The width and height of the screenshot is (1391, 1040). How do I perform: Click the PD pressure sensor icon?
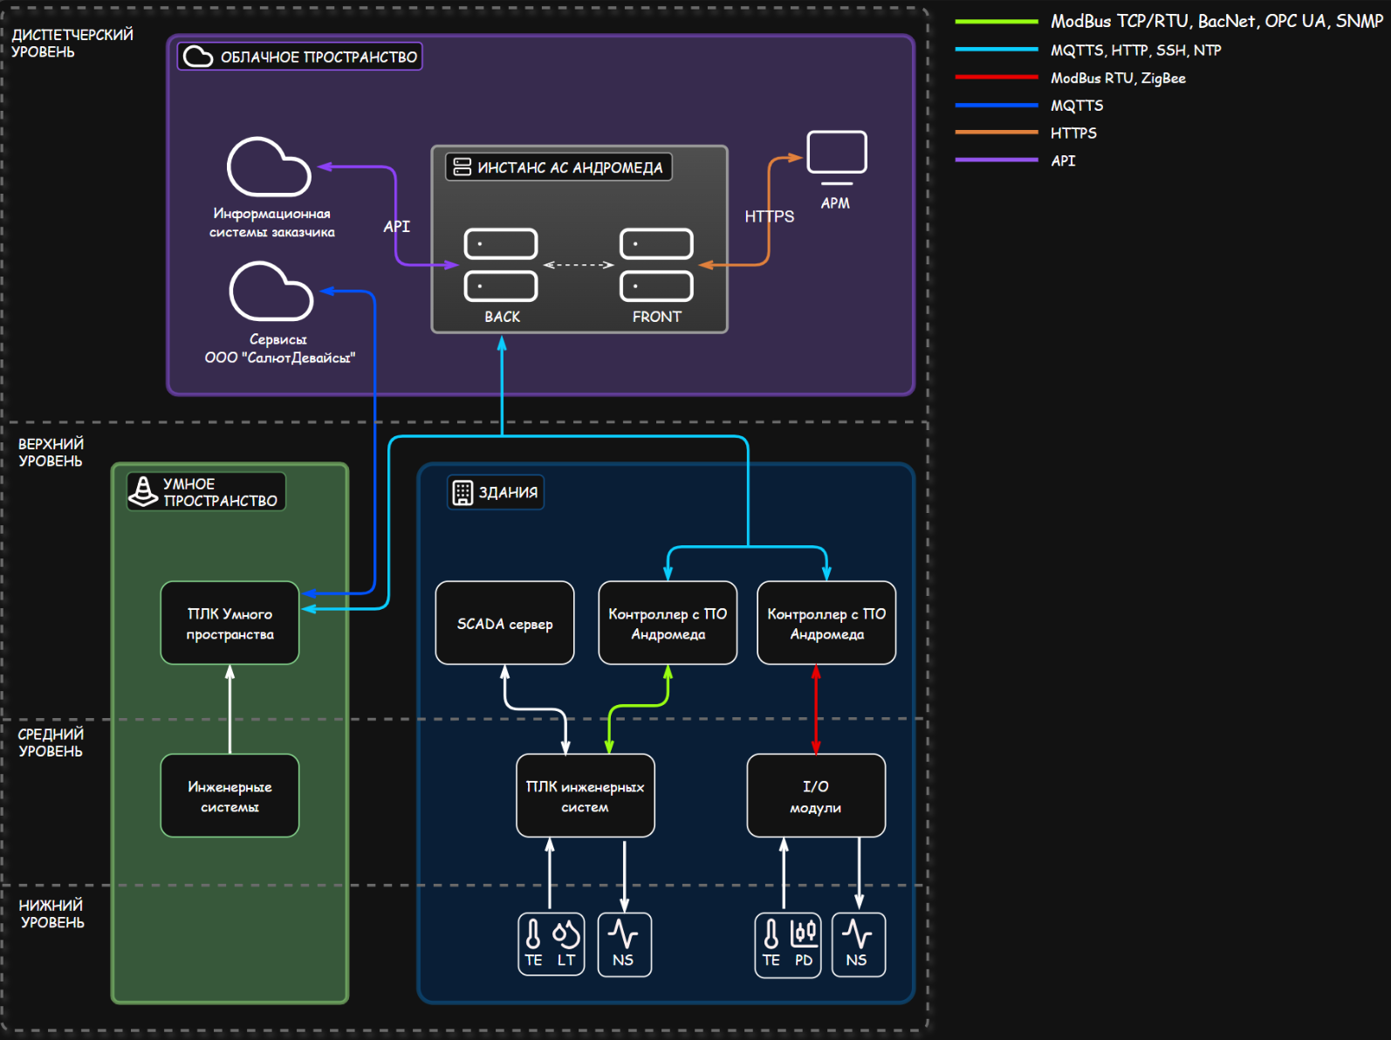(804, 935)
